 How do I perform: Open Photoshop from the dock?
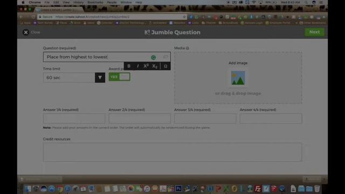[178, 189]
